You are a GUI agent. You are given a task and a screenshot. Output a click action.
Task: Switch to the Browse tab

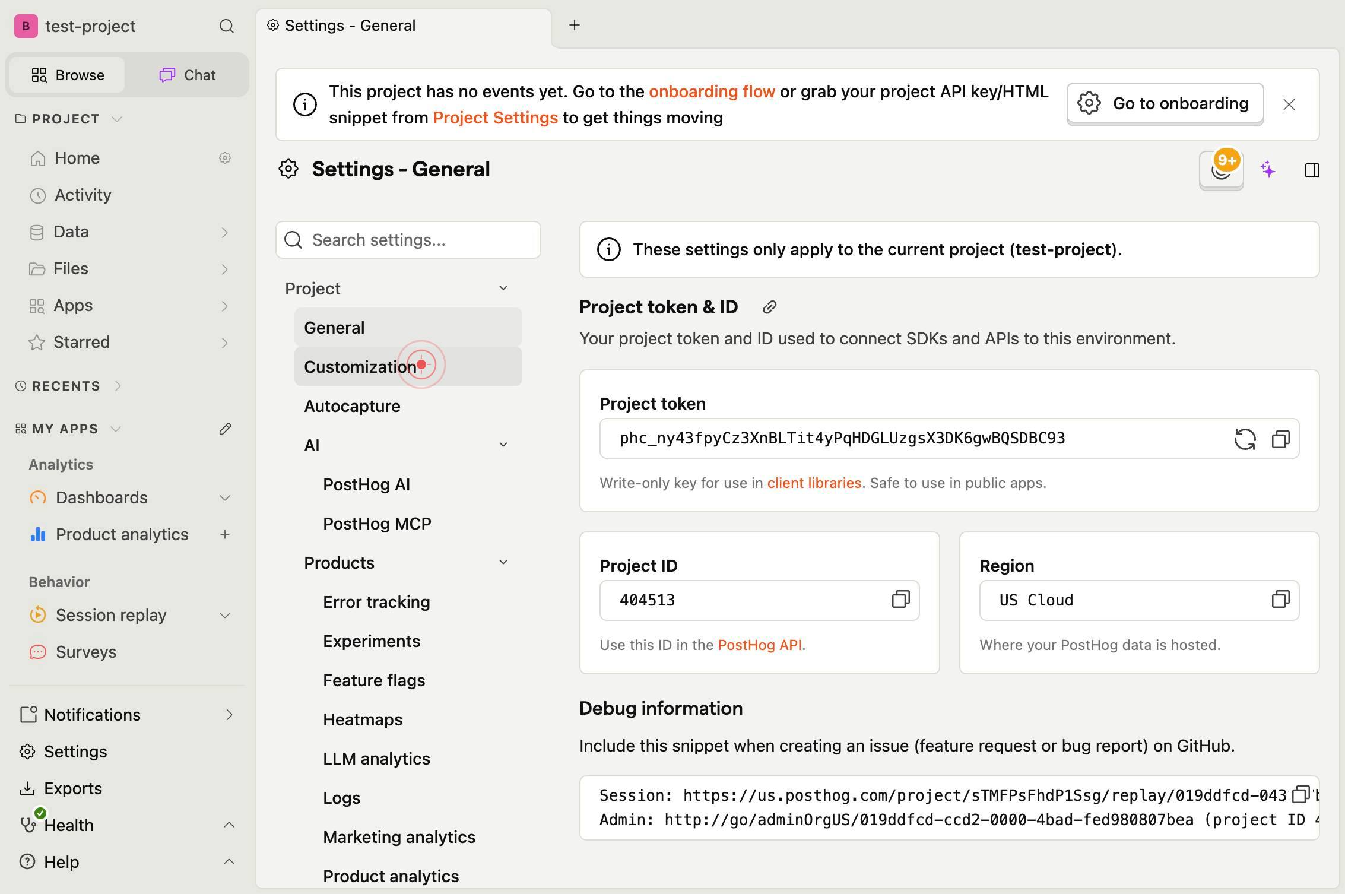coord(68,75)
